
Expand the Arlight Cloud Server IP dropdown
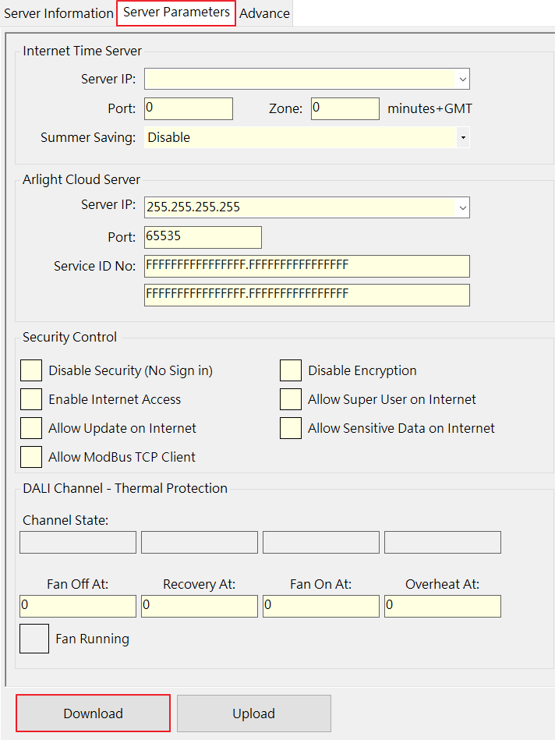(463, 207)
